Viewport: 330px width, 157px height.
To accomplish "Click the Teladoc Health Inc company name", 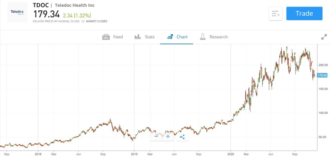I will pyautogui.click(x=75, y=5).
